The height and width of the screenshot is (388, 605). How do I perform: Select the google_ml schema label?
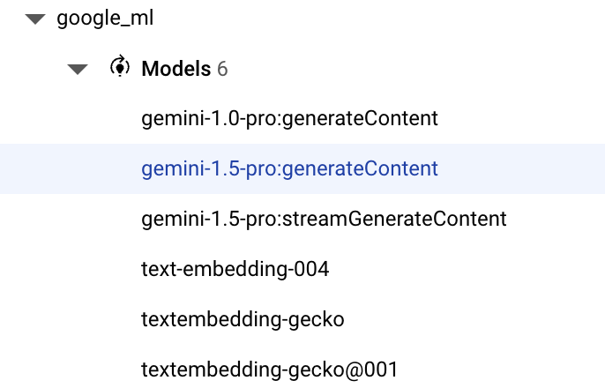(105, 19)
